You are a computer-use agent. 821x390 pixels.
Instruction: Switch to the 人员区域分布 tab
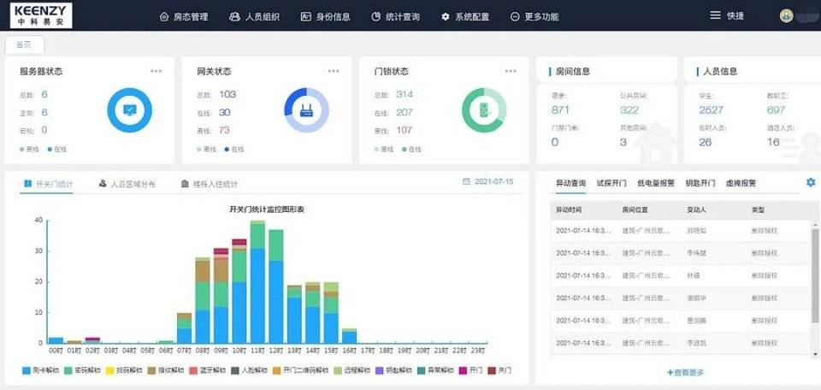[x=127, y=184]
